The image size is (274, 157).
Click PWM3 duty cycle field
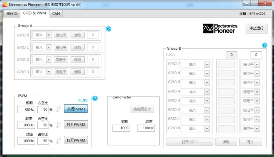pos(43,141)
